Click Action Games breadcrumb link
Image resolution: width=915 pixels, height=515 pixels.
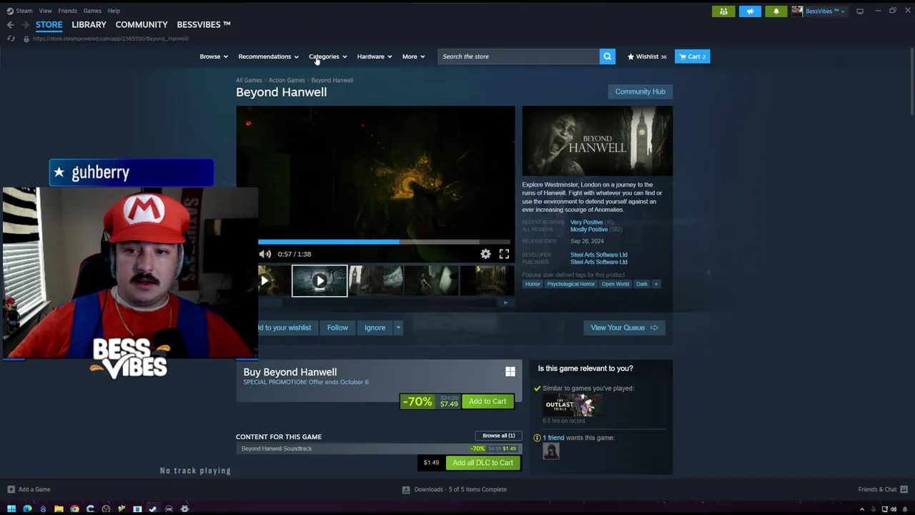[287, 80]
